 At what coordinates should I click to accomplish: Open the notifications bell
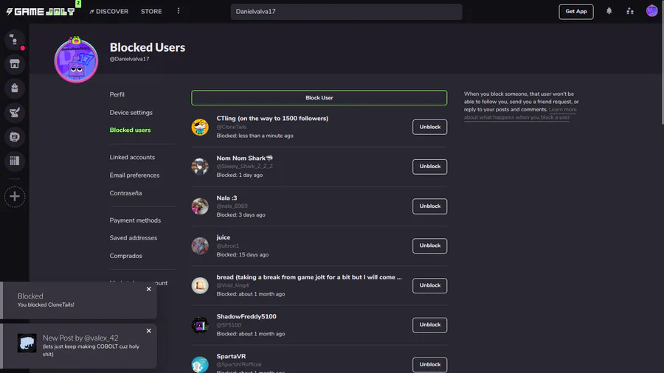(x=609, y=12)
